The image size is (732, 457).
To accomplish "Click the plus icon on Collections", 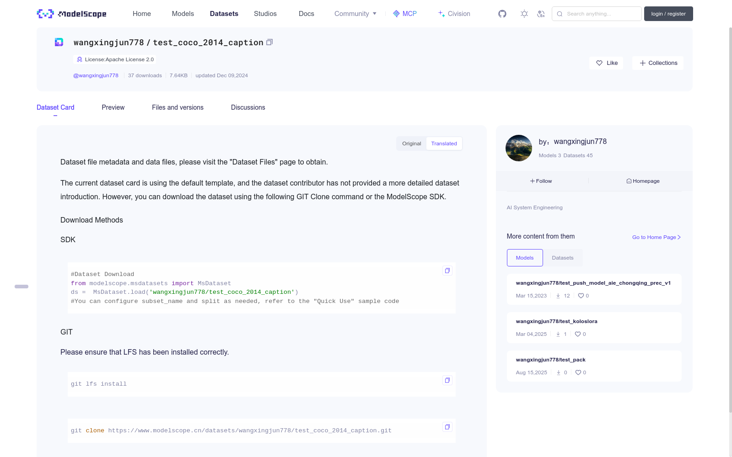I will [x=643, y=63].
